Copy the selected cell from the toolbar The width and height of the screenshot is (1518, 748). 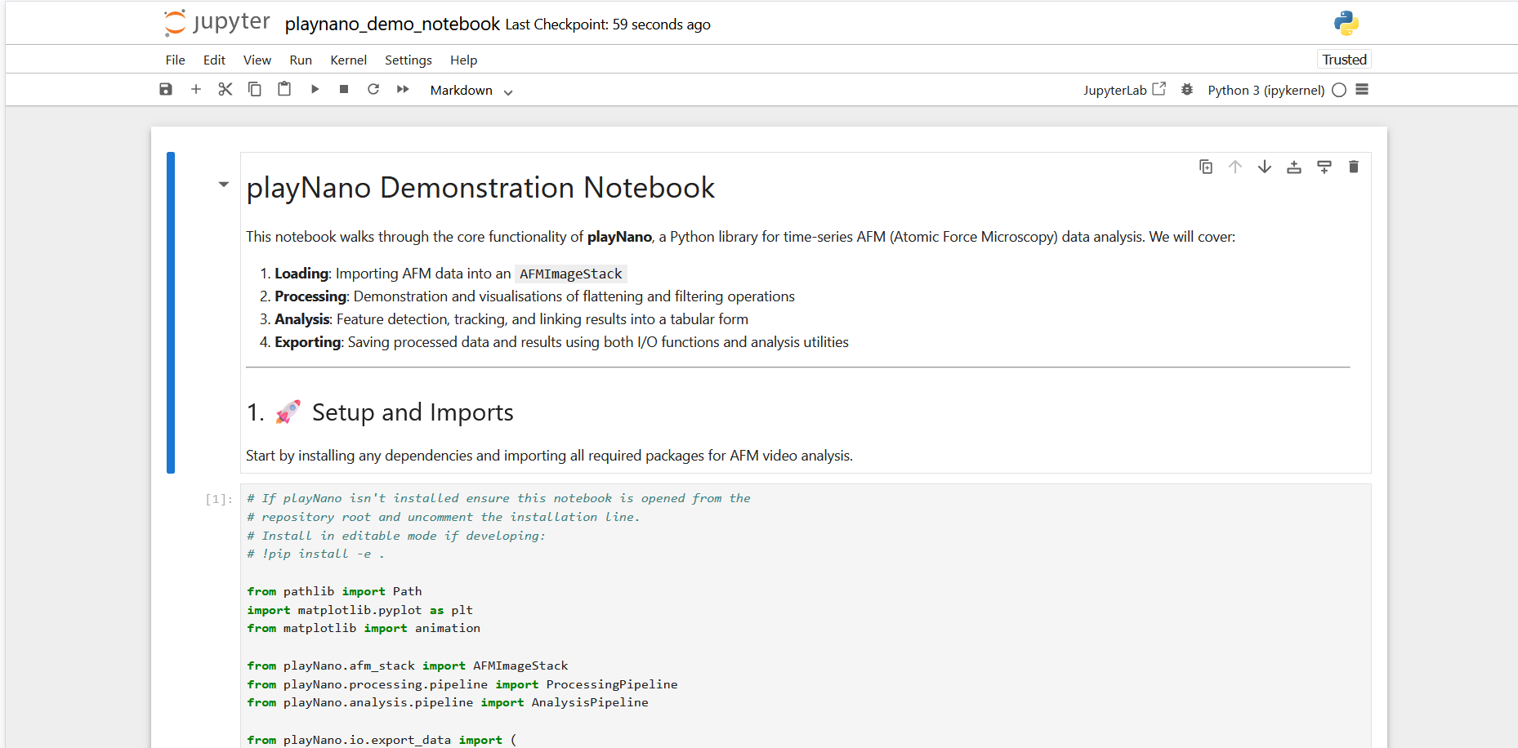[x=255, y=90]
